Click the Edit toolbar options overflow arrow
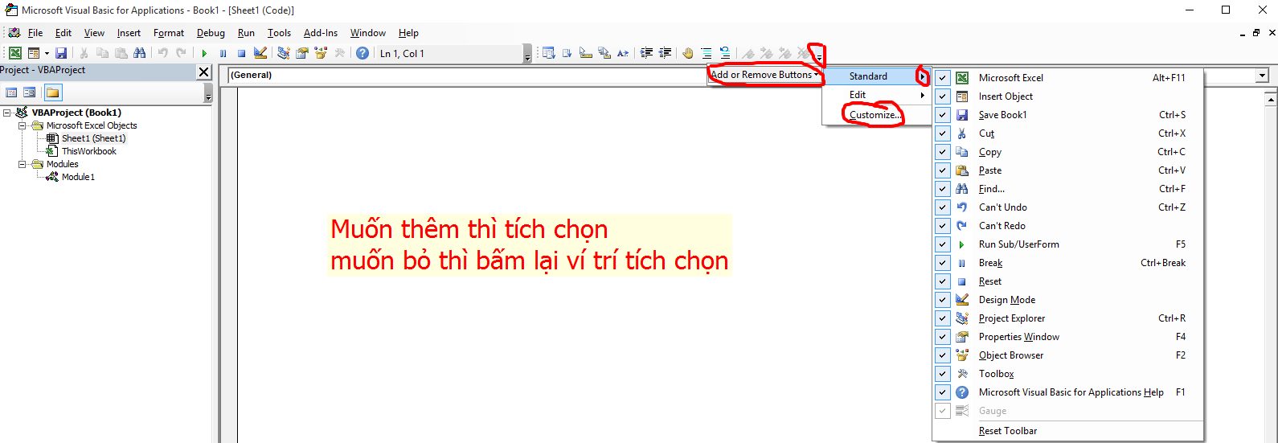Image resolution: width=1278 pixels, height=443 pixels. pyautogui.click(x=818, y=55)
